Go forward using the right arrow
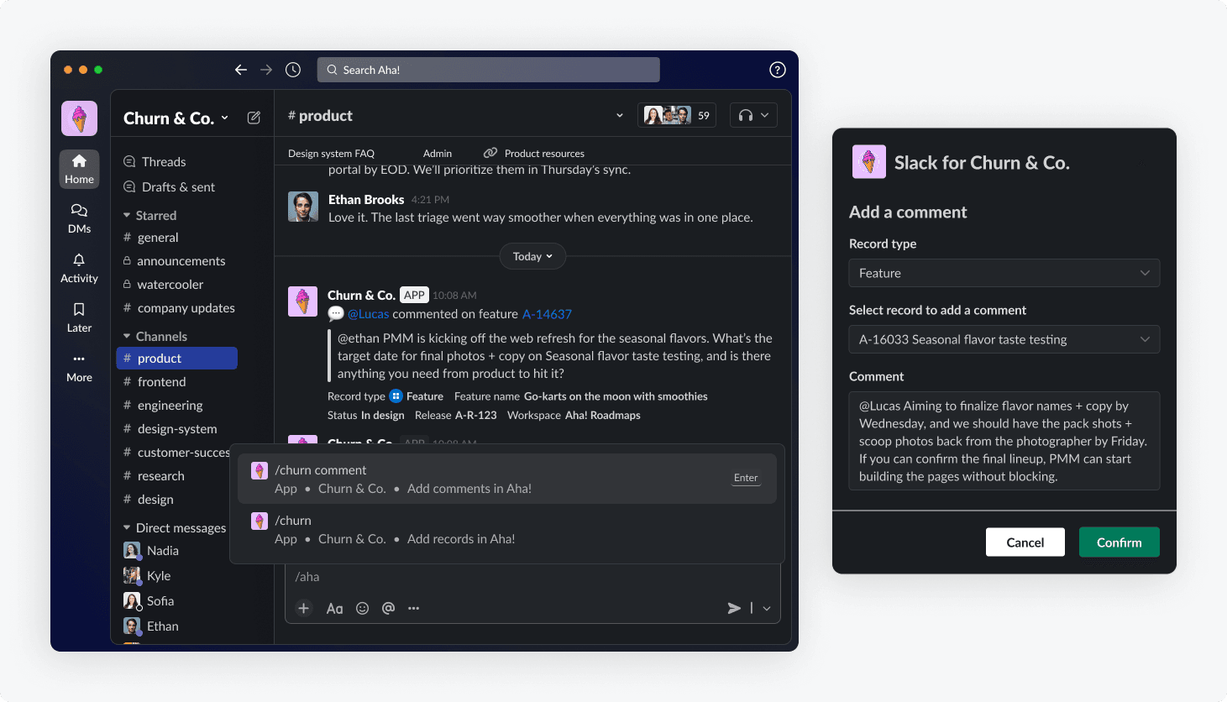 (x=266, y=70)
